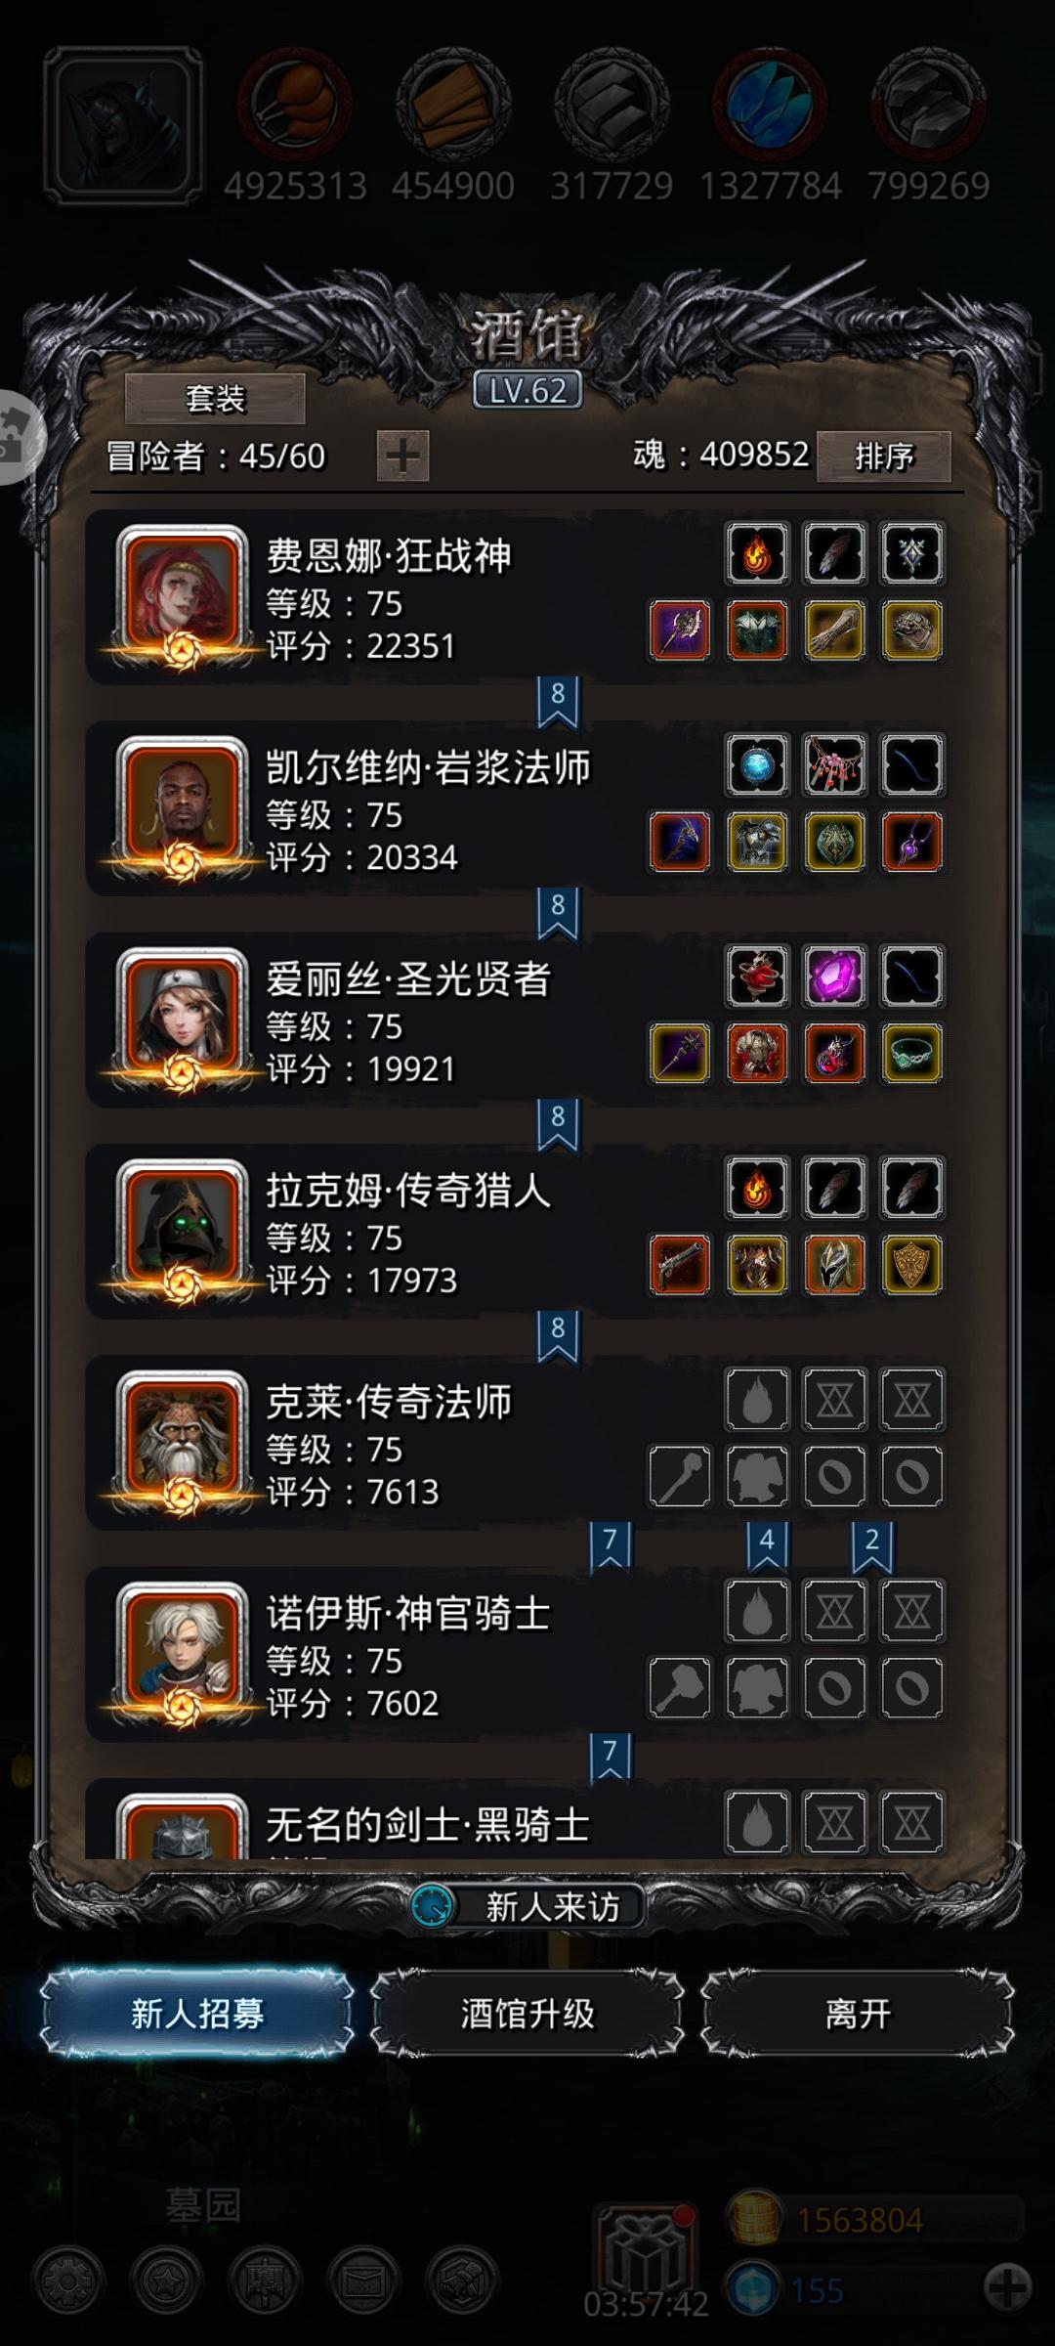Open the 套装 equipment sets tab
1055x2346 pixels.
tap(215, 399)
